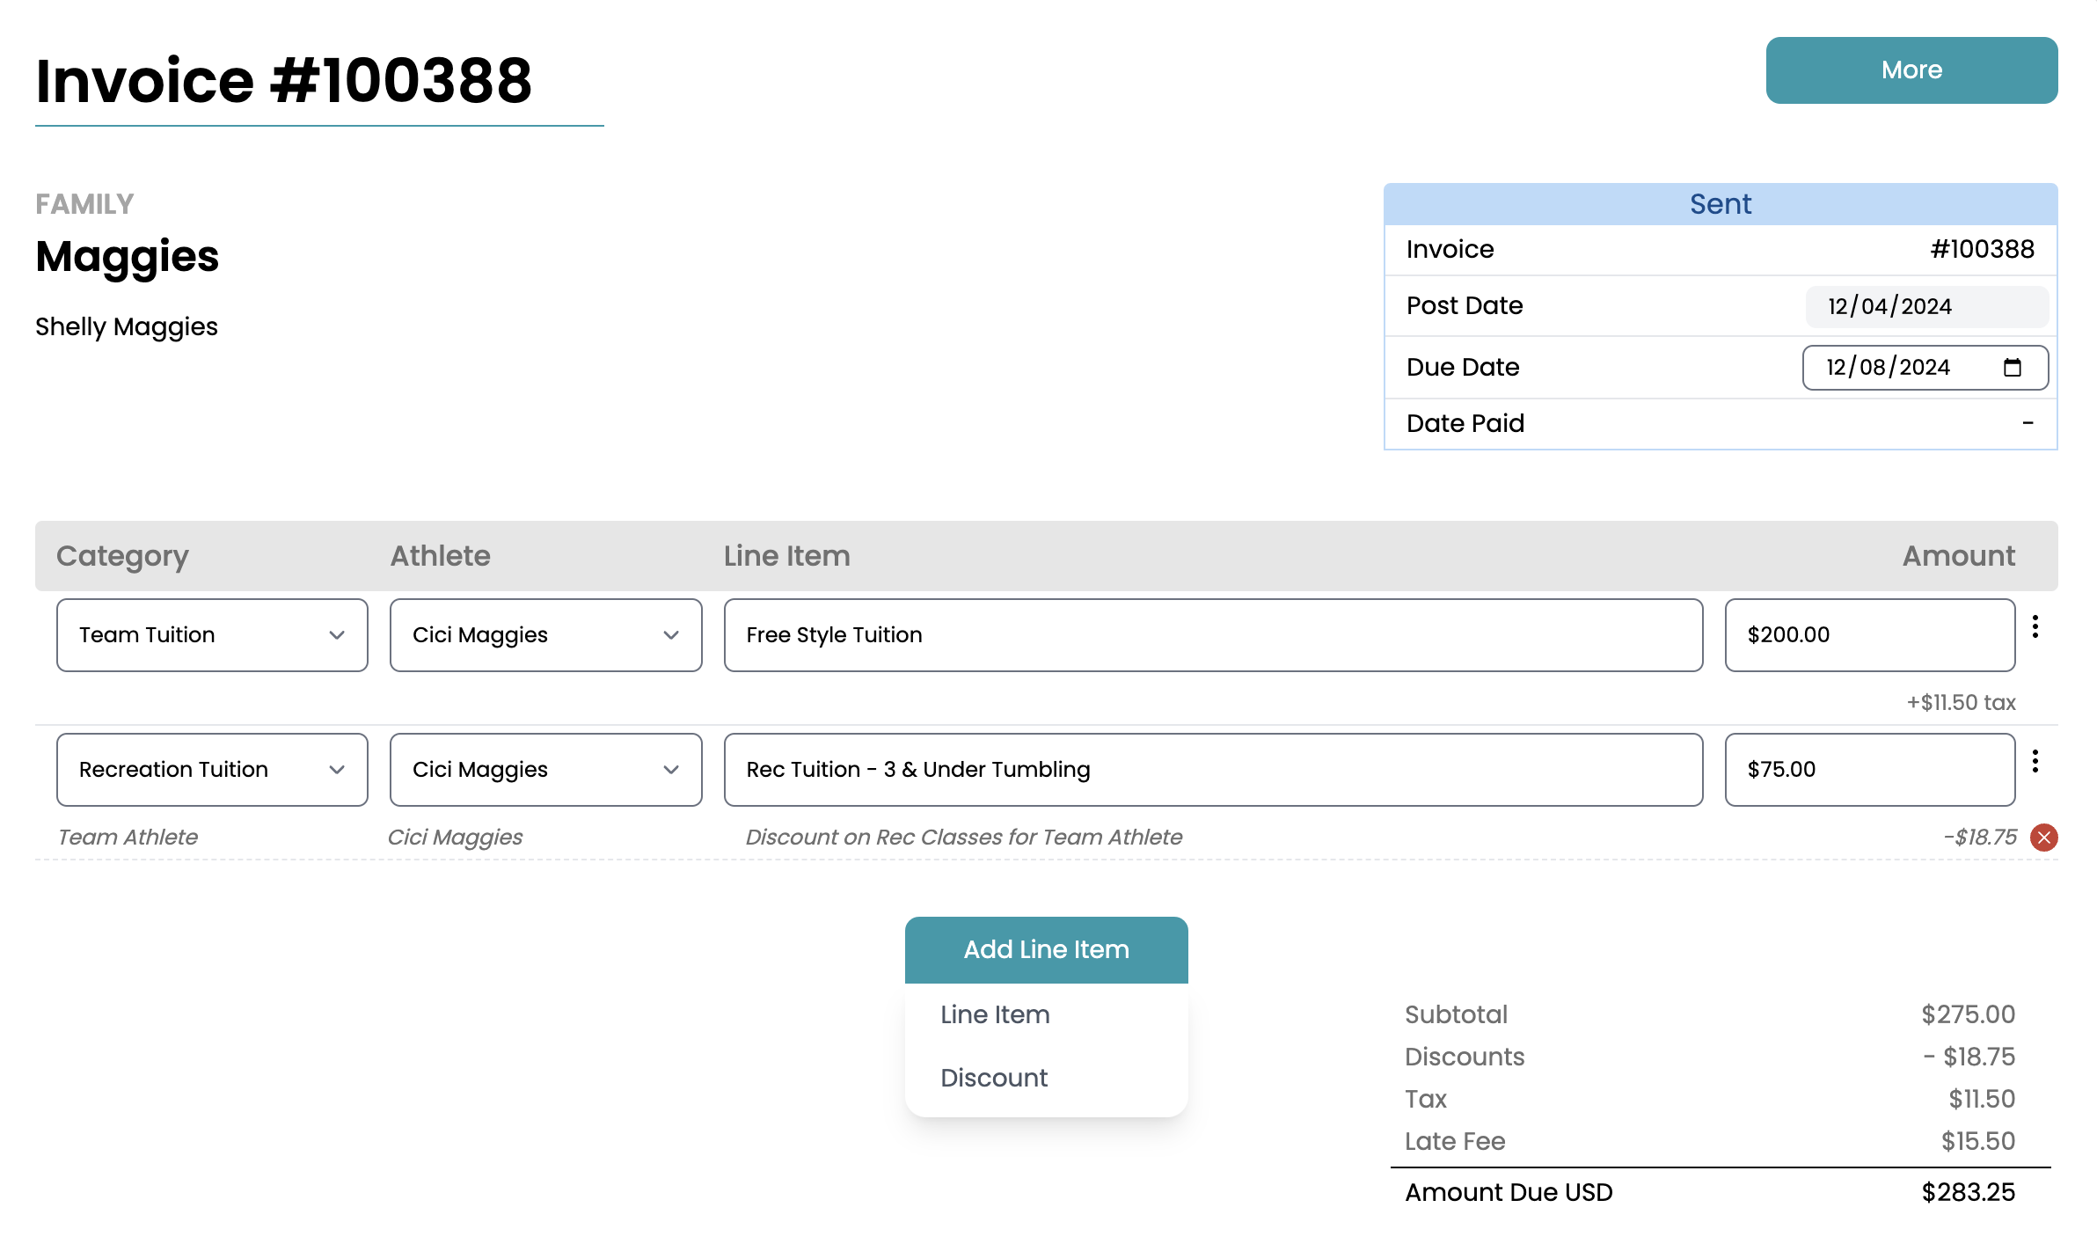
Task: Click the Shelly Maggies guardian name
Action: click(127, 327)
